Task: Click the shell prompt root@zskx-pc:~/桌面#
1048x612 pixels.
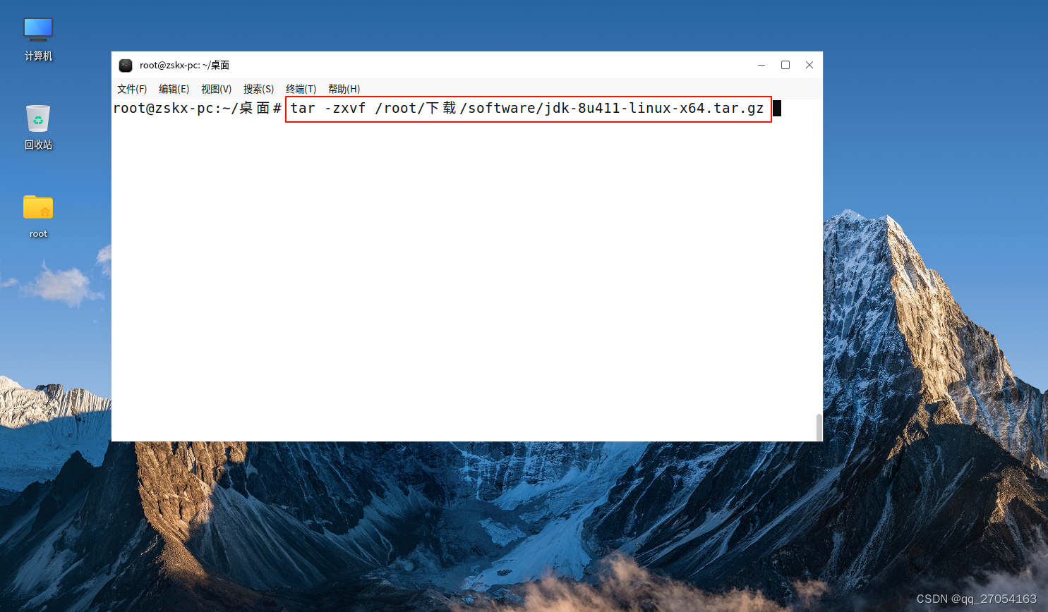Action: (x=198, y=109)
